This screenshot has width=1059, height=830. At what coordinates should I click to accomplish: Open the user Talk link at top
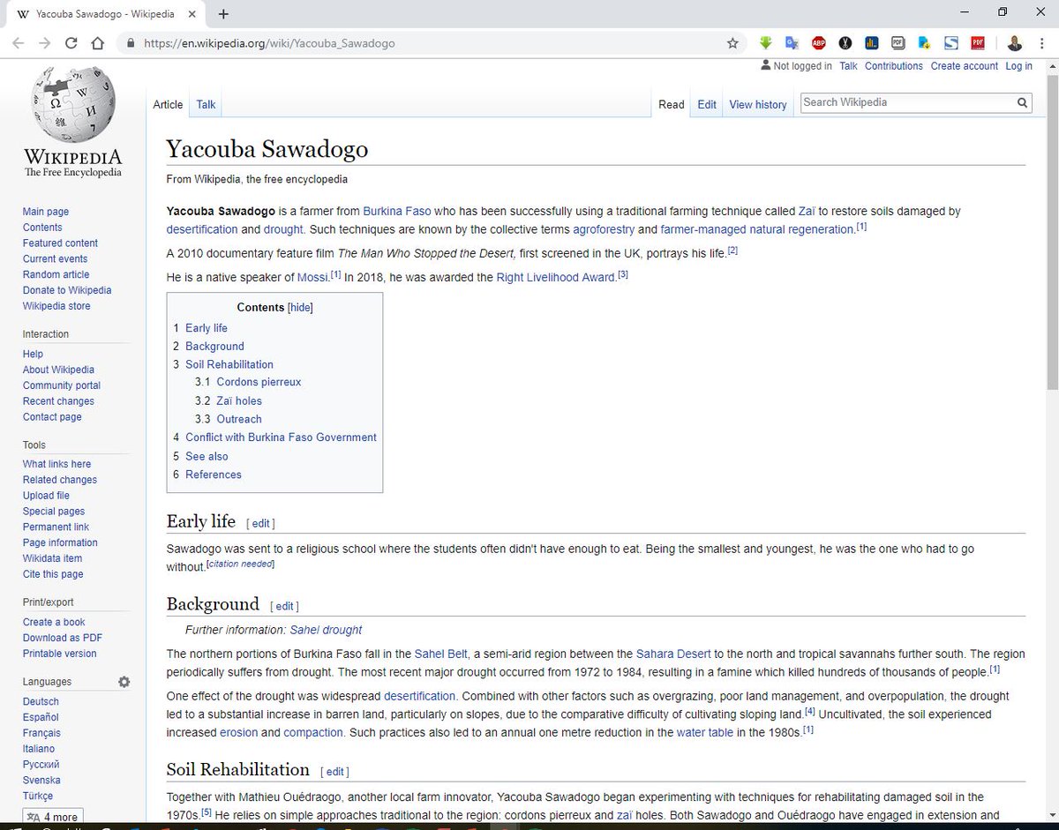[848, 66]
